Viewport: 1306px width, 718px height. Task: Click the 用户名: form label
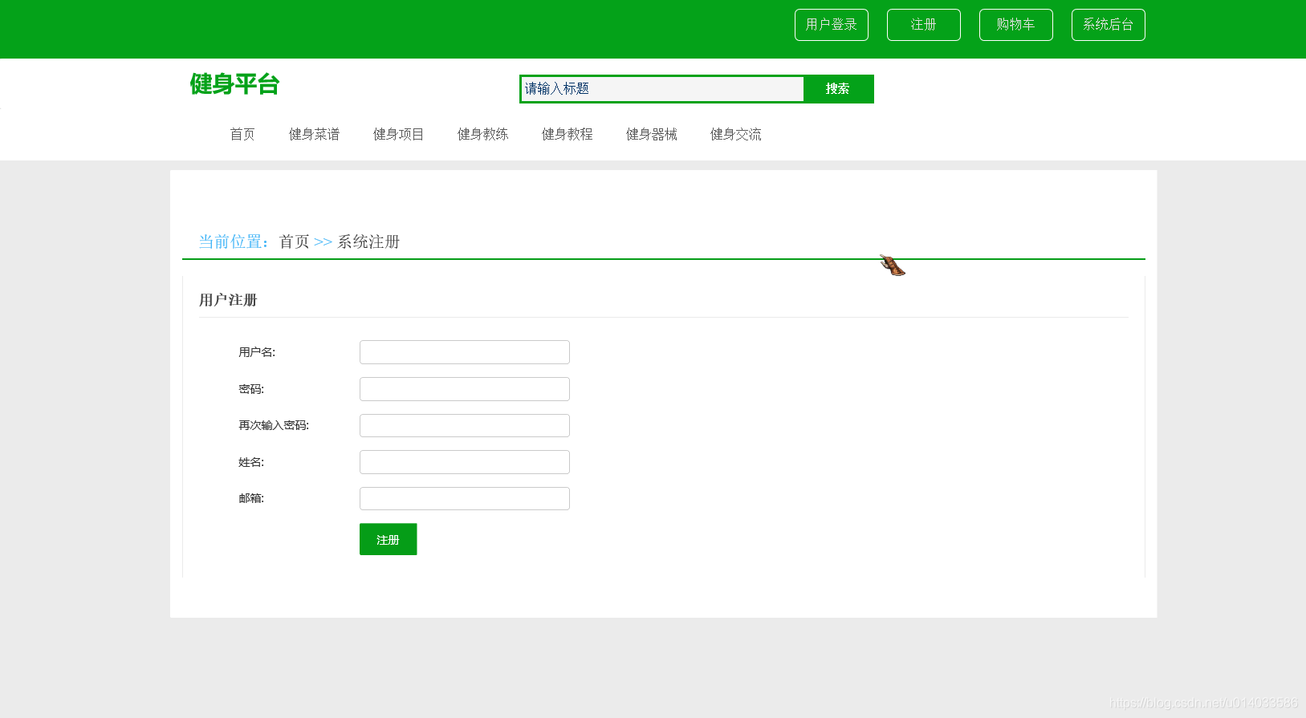[257, 352]
